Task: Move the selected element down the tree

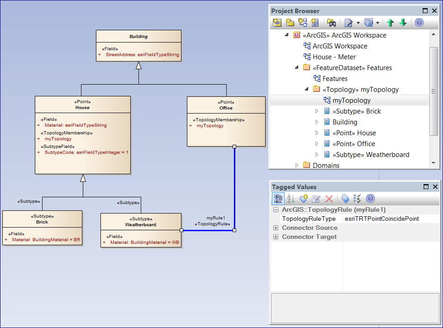Action: [x=403, y=22]
